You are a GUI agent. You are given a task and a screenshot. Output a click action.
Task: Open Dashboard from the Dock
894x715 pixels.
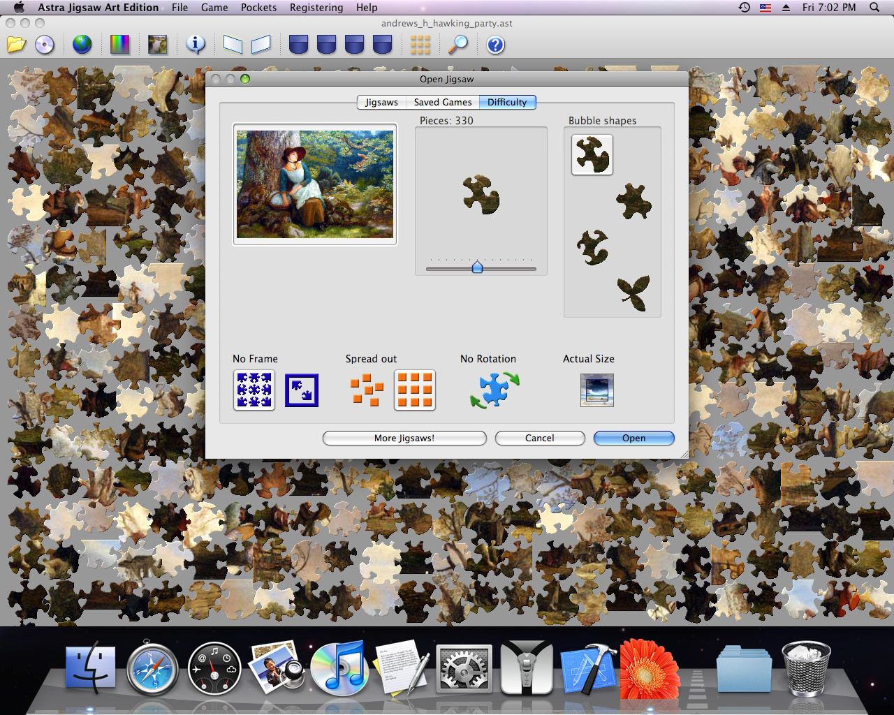(x=214, y=668)
